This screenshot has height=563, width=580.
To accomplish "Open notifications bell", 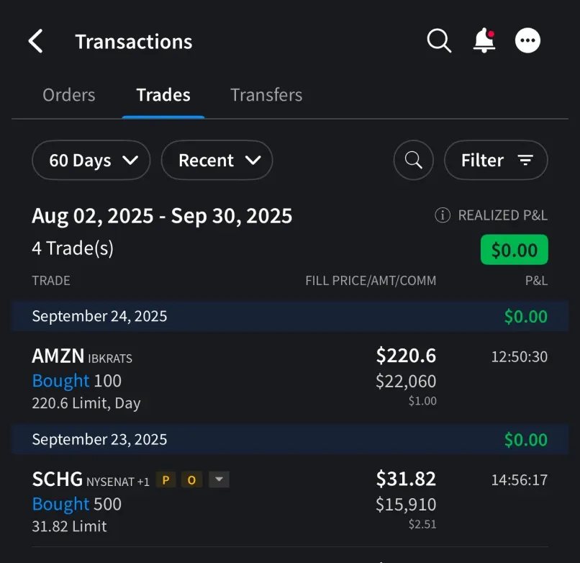I will click(x=484, y=41).
